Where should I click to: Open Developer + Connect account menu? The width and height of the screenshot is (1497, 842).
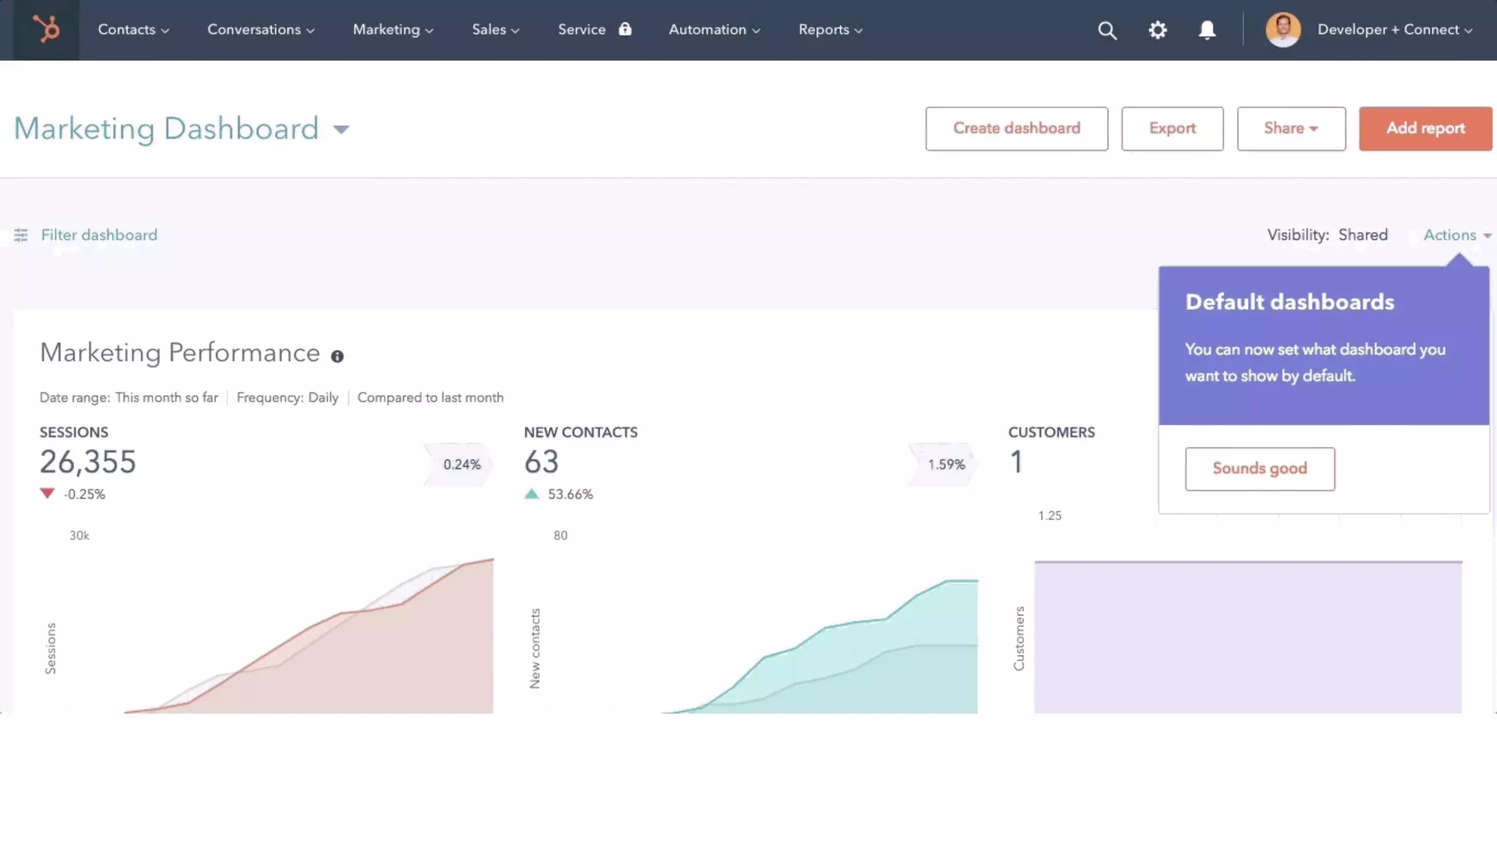point(1394,30)
